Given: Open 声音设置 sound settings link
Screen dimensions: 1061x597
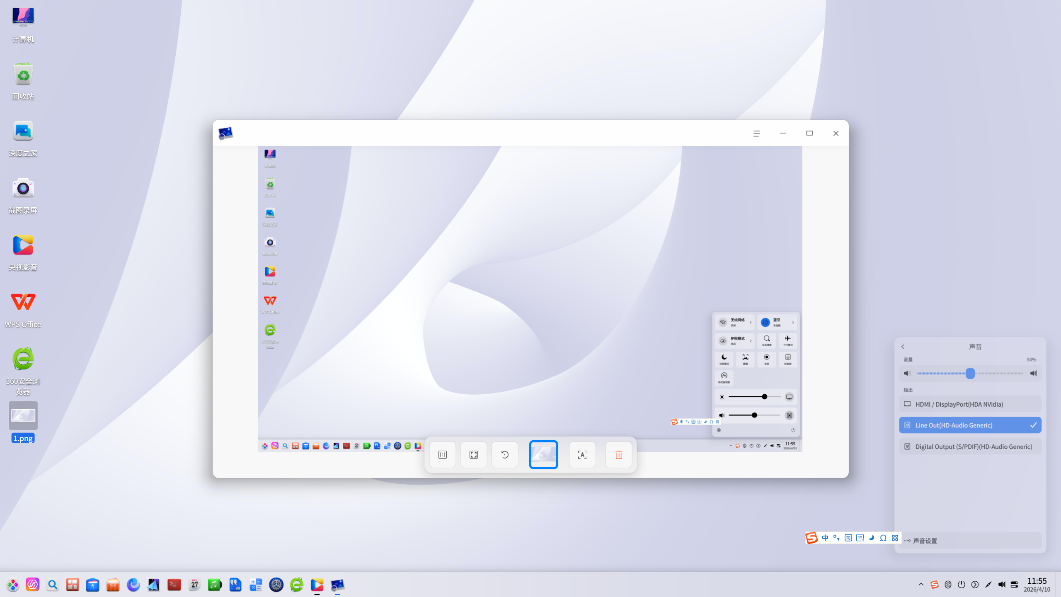Looking at the screenshot, I should click(925, 541).
